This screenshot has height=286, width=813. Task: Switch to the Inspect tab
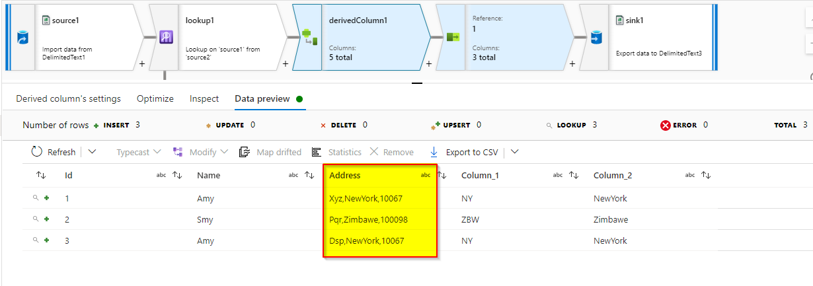click(x=204, y=98)
